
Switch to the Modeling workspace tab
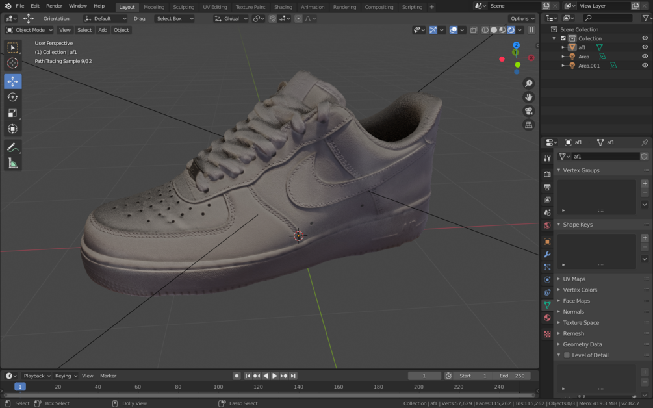154,7
